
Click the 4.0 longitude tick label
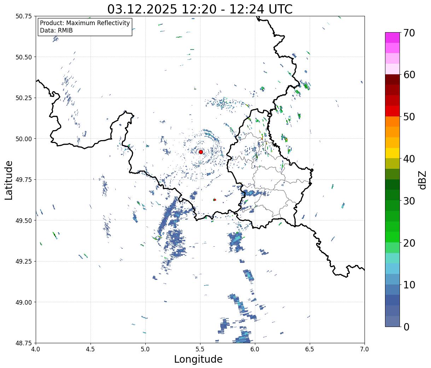(36, 349)
